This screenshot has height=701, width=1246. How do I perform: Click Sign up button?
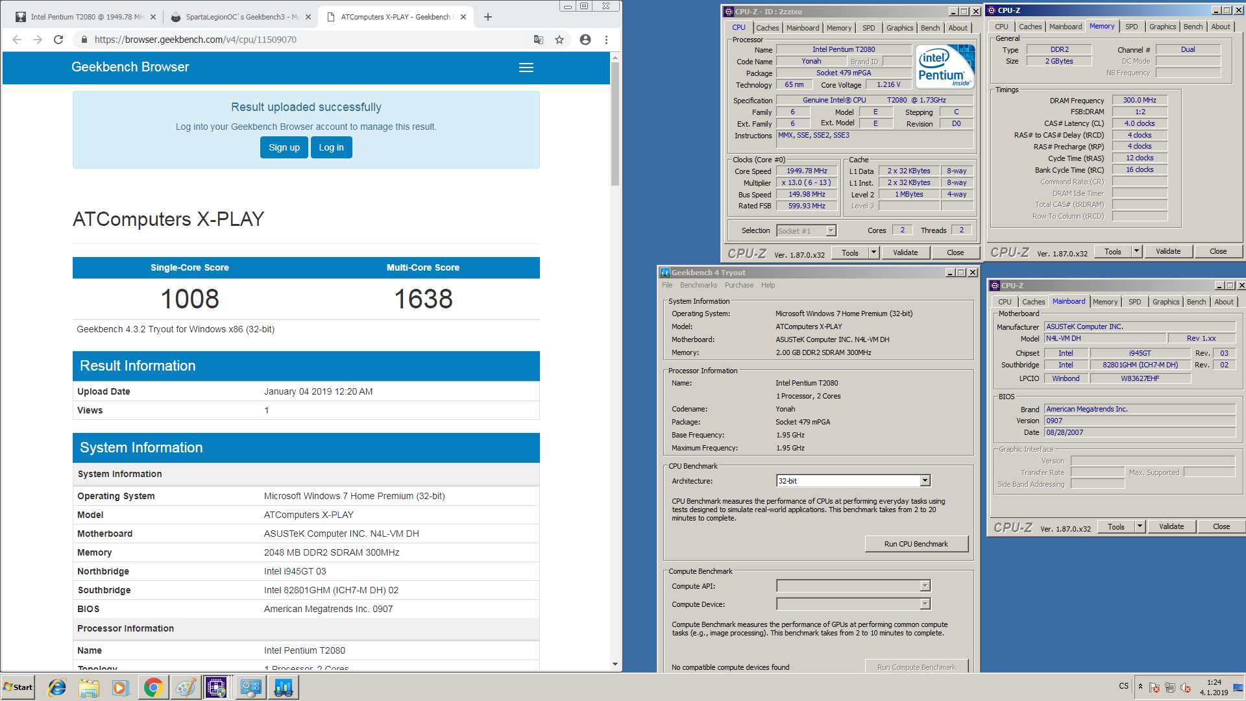coord(284,147)
